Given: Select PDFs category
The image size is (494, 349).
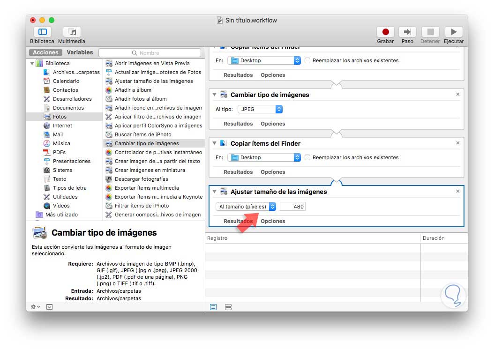Looking at the screenshot, I should point(59,152).
